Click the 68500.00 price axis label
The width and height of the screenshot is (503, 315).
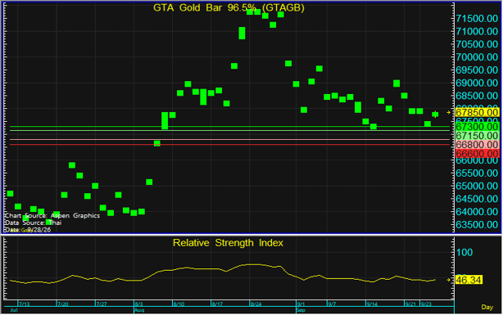click(477, 96)
